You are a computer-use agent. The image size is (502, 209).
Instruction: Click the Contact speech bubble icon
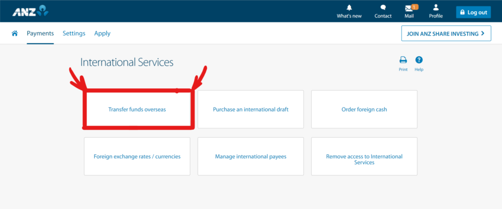point(383,8)
